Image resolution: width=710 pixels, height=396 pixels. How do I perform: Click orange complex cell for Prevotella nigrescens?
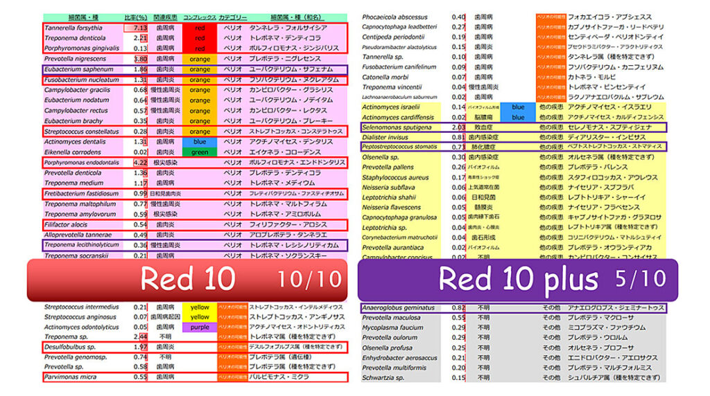(200, 60)
